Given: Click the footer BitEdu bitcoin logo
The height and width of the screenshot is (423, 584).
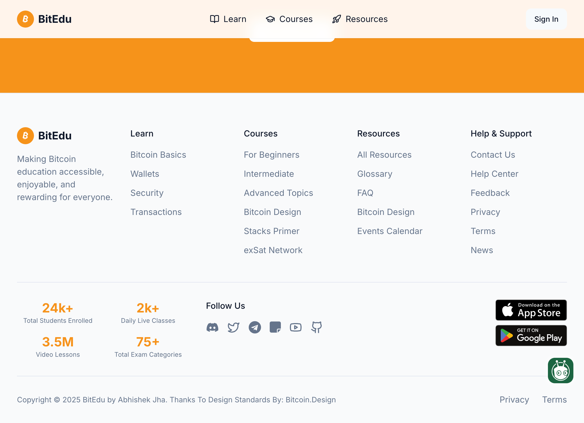Looking at the screenshot, I should 25,136.
